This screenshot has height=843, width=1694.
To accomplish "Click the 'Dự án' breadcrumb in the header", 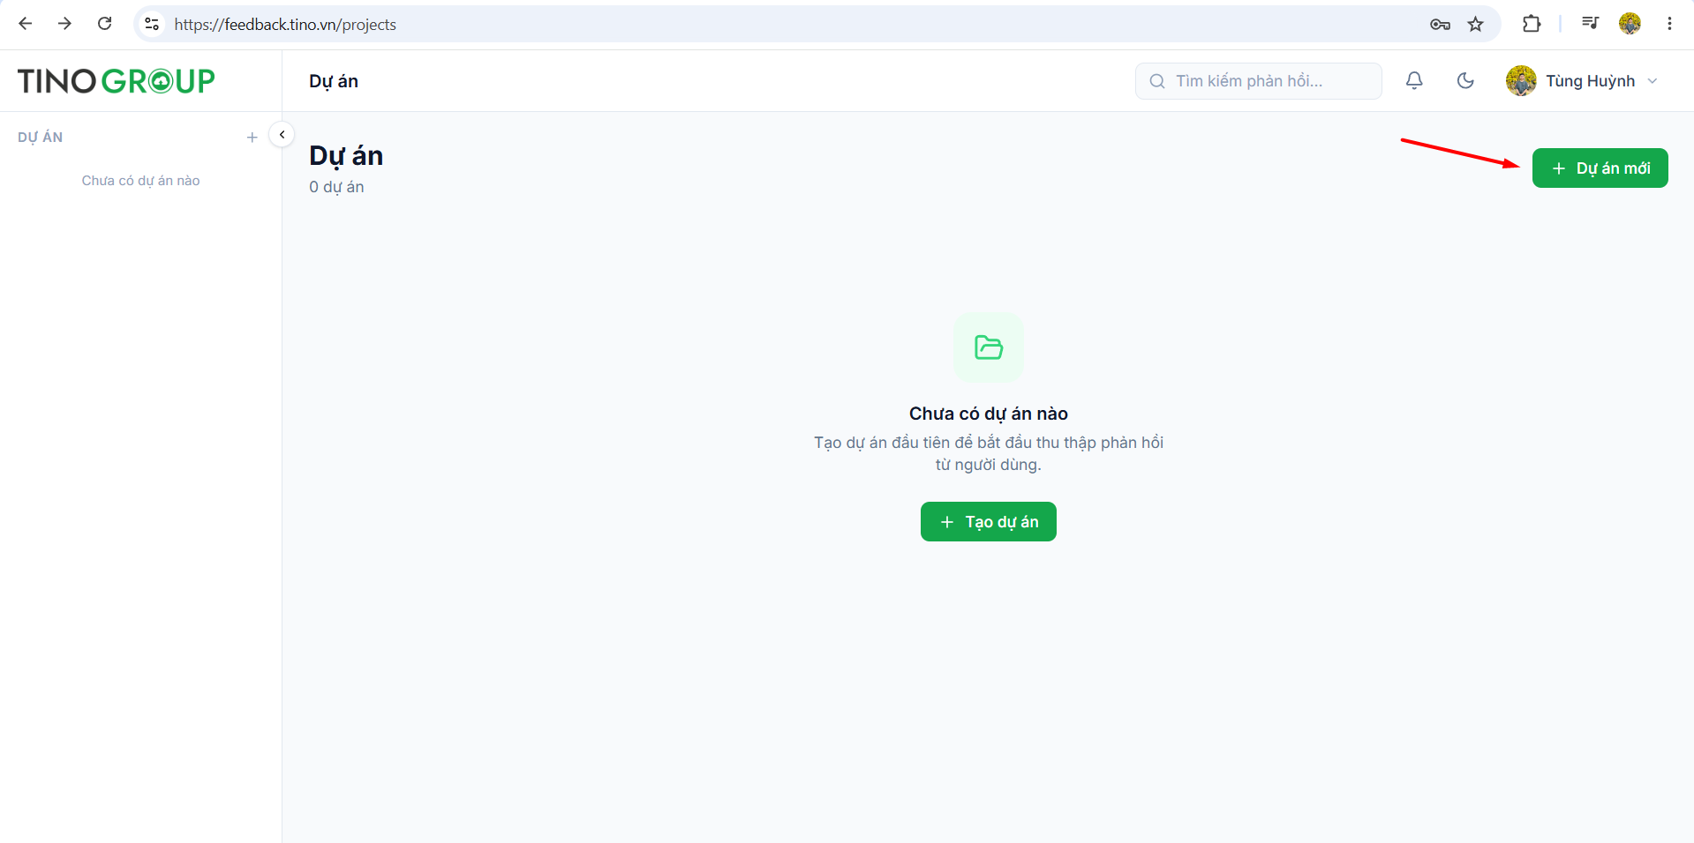I will pos(334,81).
